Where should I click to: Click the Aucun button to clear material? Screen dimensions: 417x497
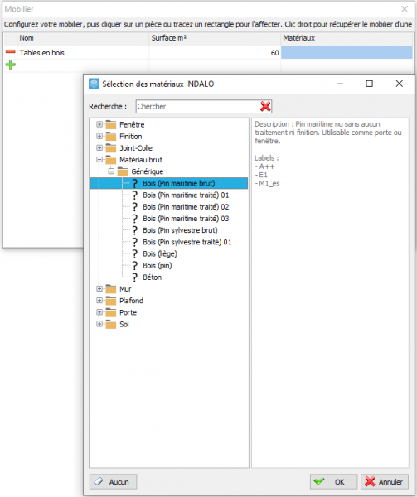[x=114, y=482]
